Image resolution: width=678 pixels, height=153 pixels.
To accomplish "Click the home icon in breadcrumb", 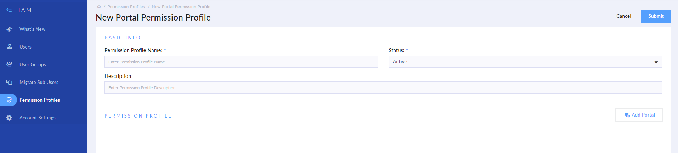I will click(x=99, y=7).
